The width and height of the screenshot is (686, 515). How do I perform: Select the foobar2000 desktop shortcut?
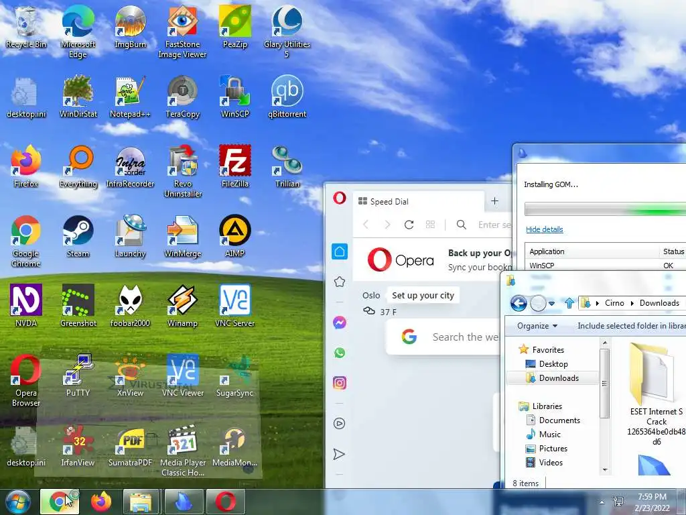point(130,306)
